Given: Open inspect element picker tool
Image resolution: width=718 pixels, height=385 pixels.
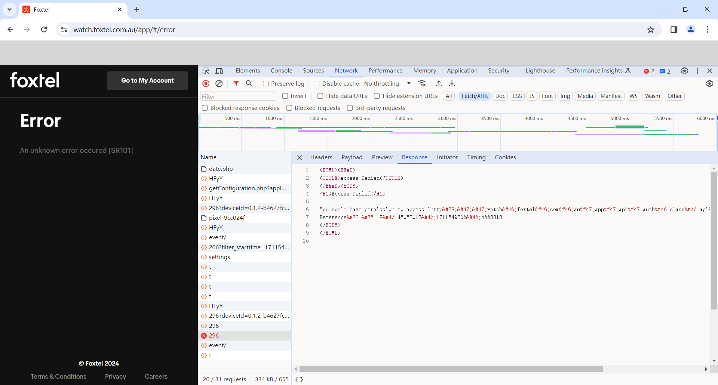Looking at the screenshot, I should [206, 71].
